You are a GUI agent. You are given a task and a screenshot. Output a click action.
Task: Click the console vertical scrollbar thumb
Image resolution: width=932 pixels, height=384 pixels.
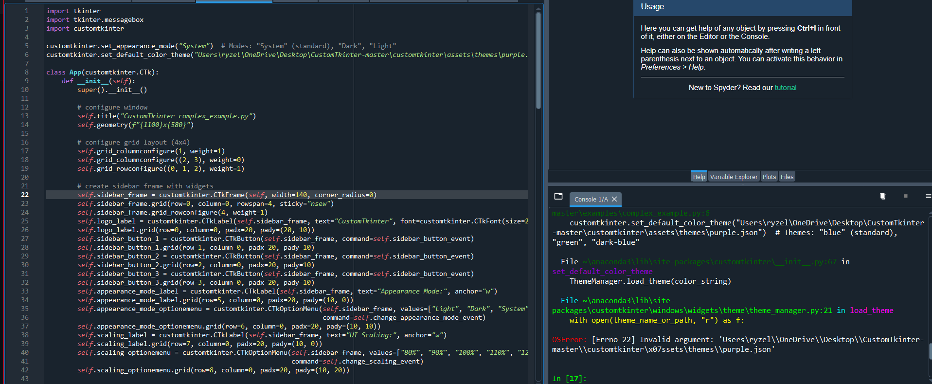pyautogui.click(x=930, y=351)
